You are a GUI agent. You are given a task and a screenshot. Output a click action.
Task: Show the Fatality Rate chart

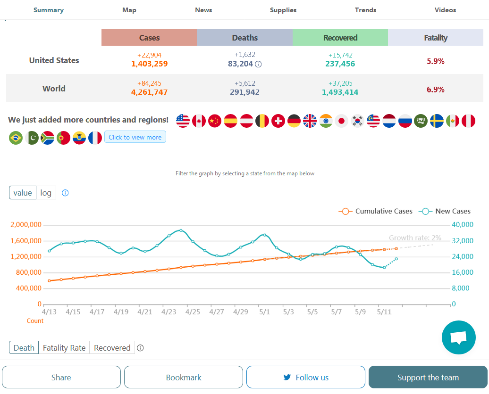pyautogui.click(x=64, y=348)
